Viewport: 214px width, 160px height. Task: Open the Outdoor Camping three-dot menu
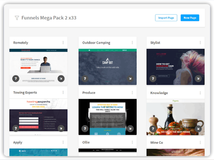(x=132, y=43)
